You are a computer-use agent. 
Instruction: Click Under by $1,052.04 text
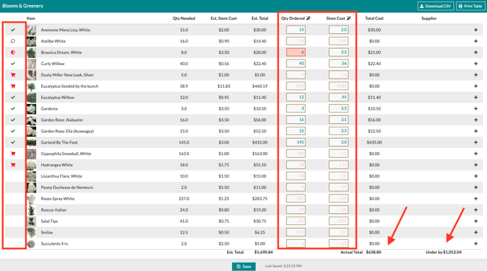444,252
